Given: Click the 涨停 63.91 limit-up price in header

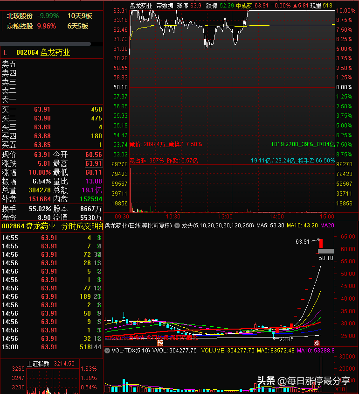Looking at the screenshot, I should (190, 6).
